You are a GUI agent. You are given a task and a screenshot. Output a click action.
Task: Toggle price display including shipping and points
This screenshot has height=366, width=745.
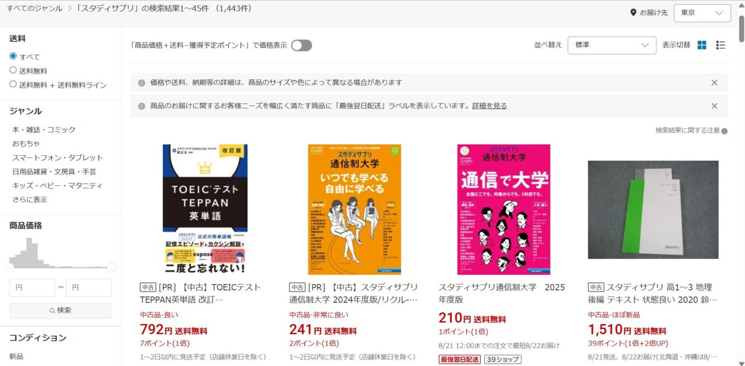tap(301, 45)
